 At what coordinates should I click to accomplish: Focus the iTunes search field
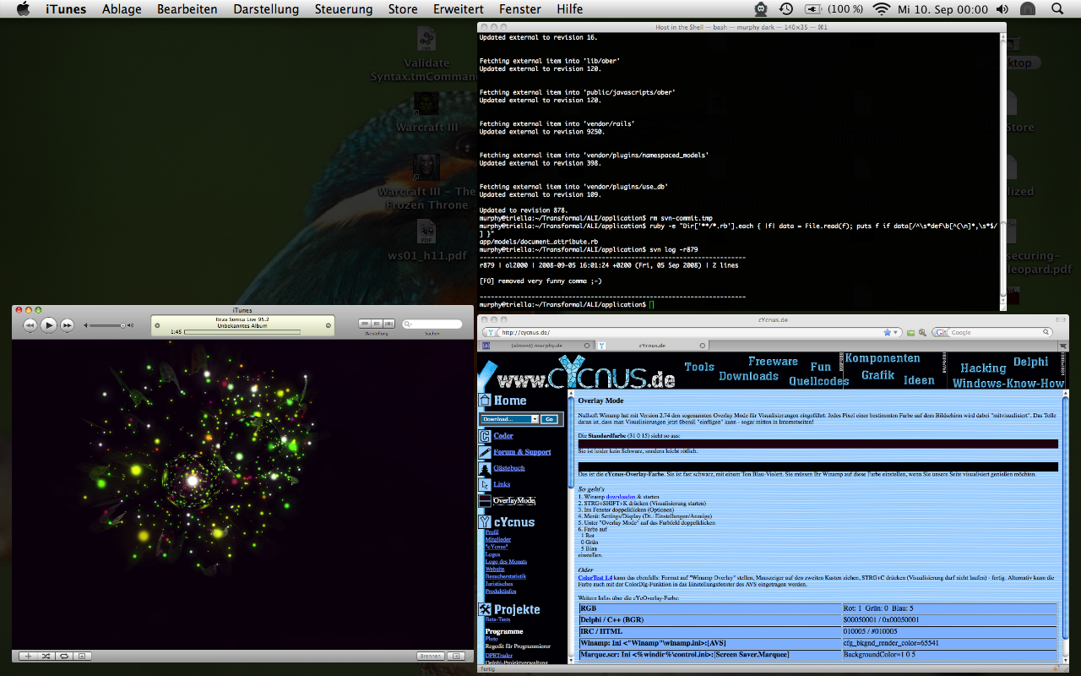pos(432,324)
